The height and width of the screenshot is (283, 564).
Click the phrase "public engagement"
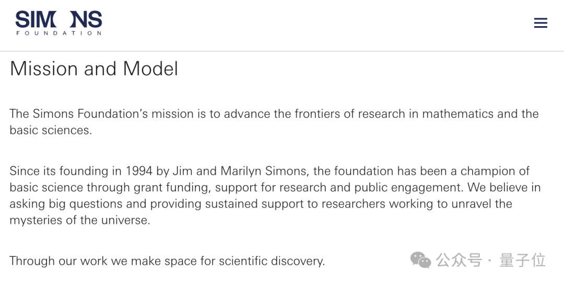pyautogui.click(x=421, y=187)
